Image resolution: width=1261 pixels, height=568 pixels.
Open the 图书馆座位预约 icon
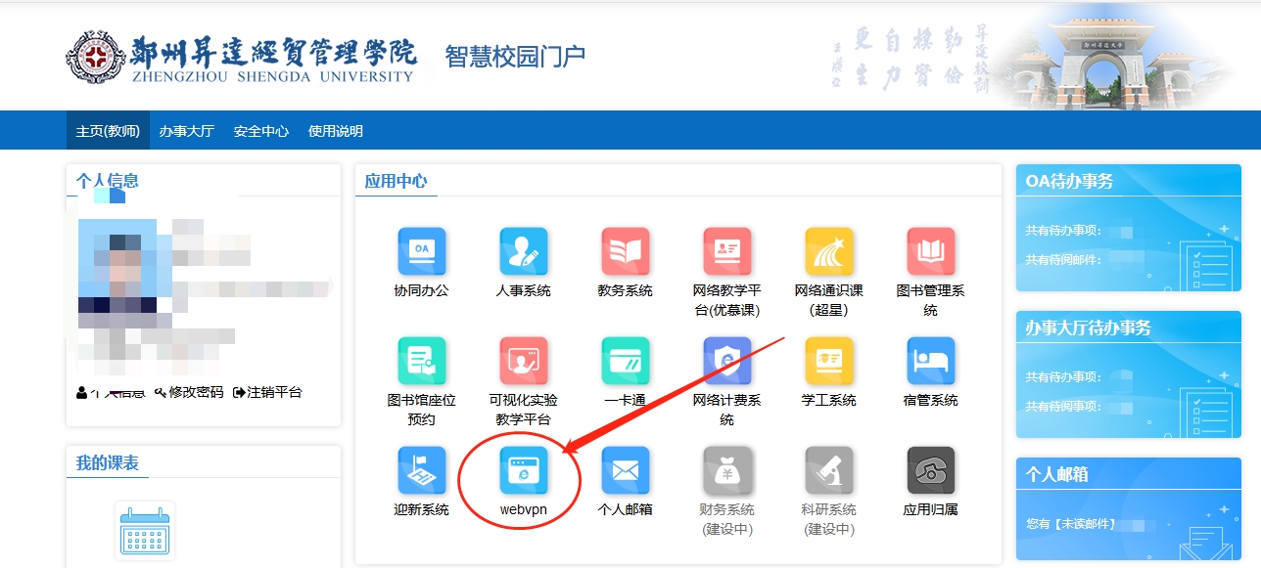421,362
